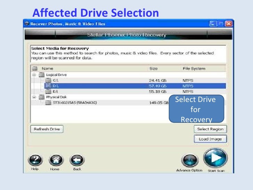Start the scan with play button

[x=215, y=158]
